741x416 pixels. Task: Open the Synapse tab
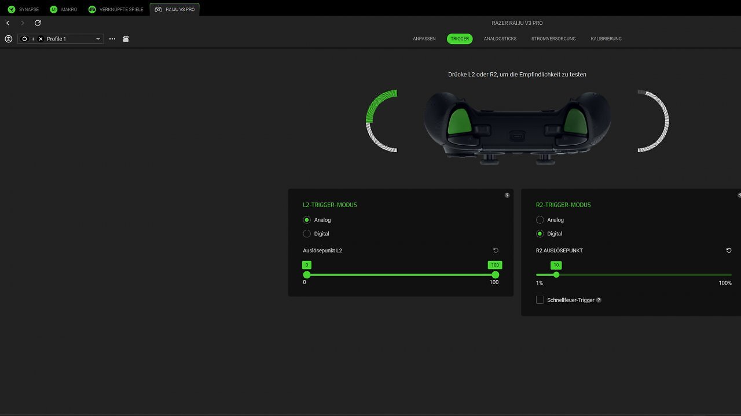tap(23, 9)
